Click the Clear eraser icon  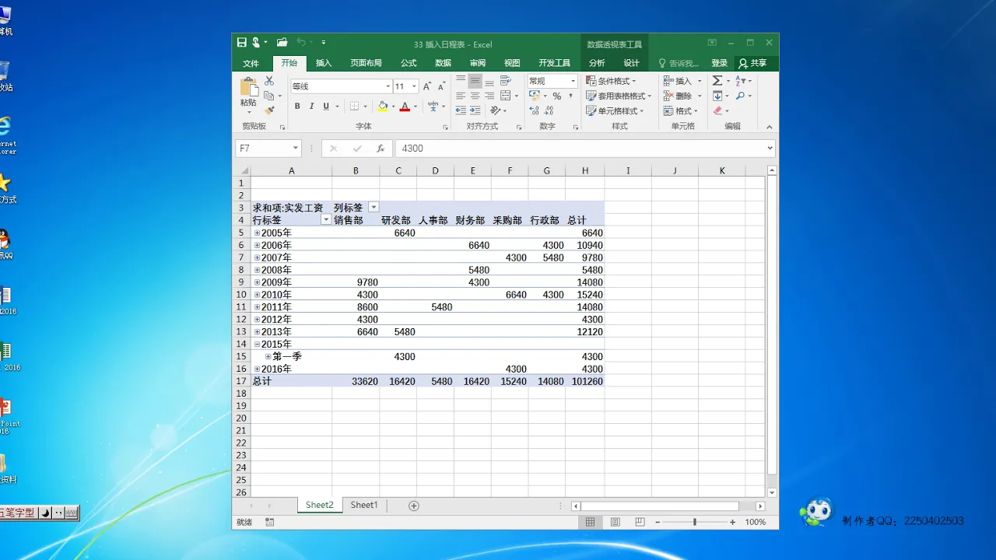[x=717, y=110]
